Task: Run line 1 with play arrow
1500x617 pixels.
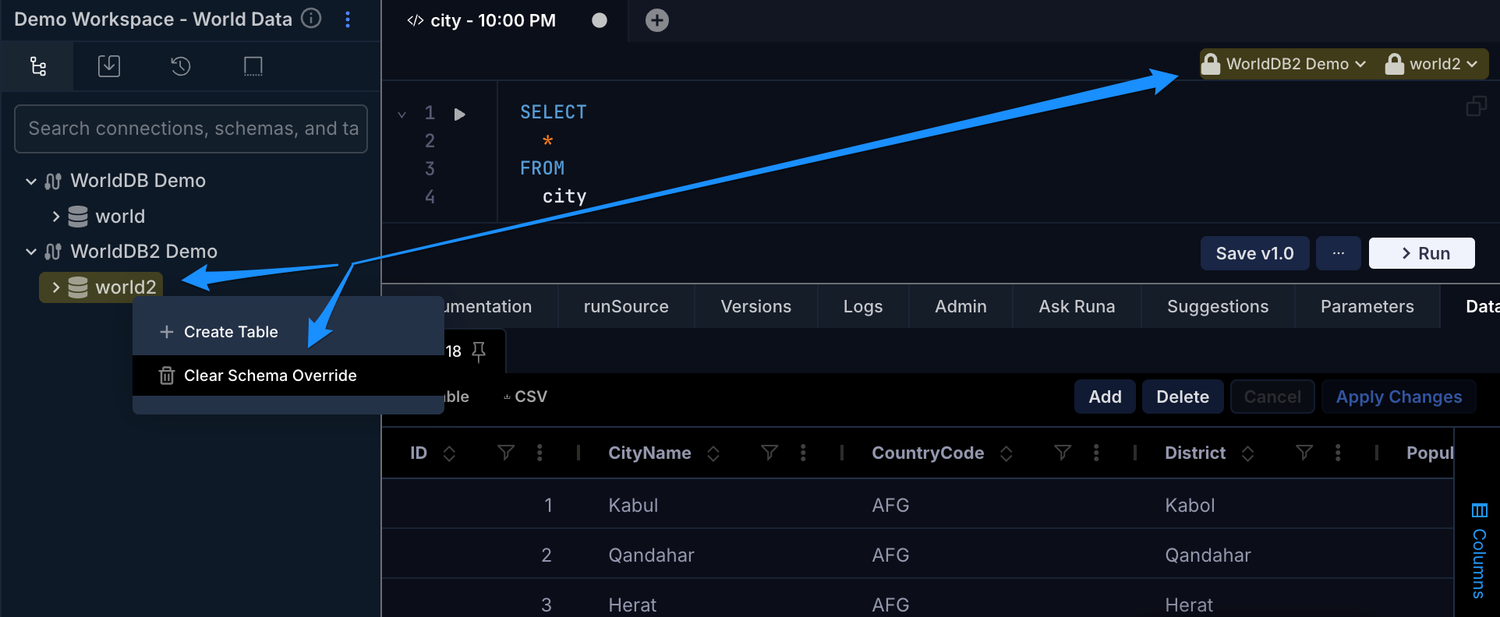Action: (x=460, y=114)
